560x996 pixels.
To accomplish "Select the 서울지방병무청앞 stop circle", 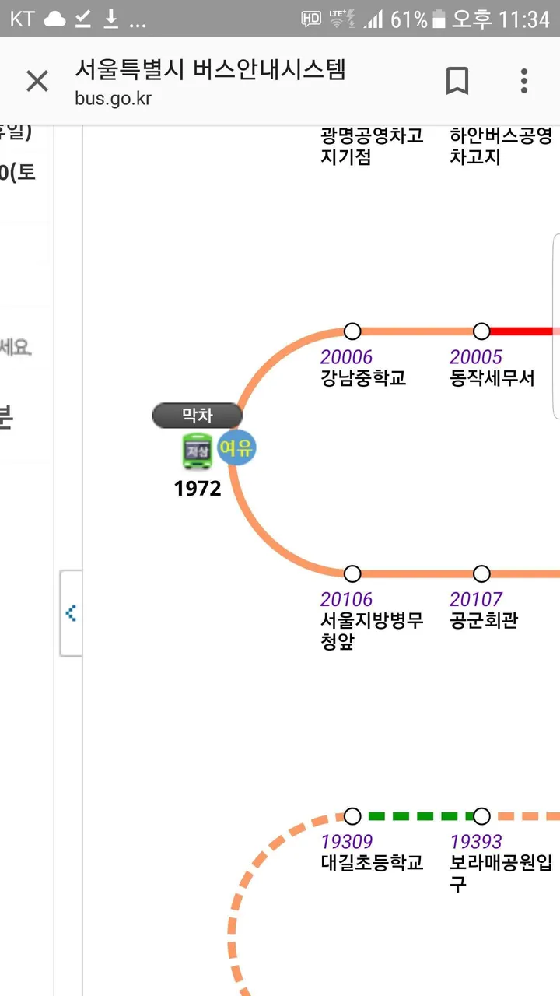I will pos(352,573).
